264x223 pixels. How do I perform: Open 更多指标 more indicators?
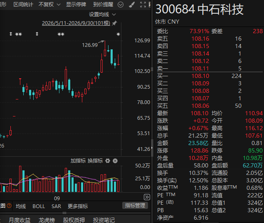point(78,206)
